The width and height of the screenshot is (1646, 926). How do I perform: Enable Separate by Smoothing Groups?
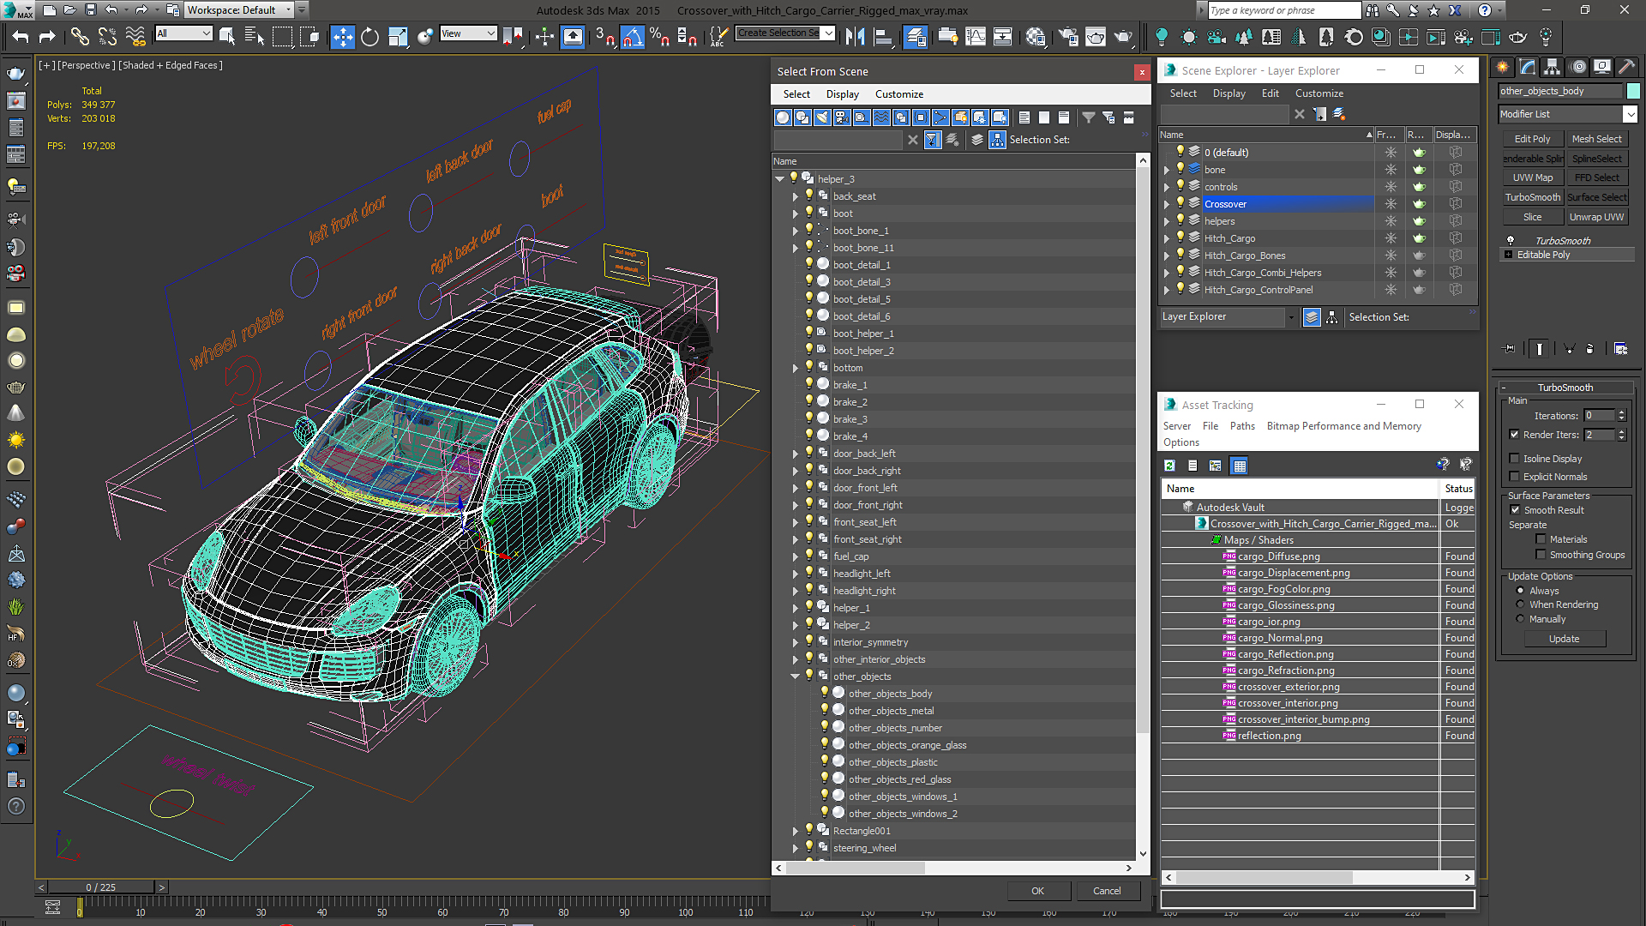(x=1541, y=555)
